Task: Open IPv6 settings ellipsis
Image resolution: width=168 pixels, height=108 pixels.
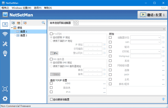Action: click(104, 92)
